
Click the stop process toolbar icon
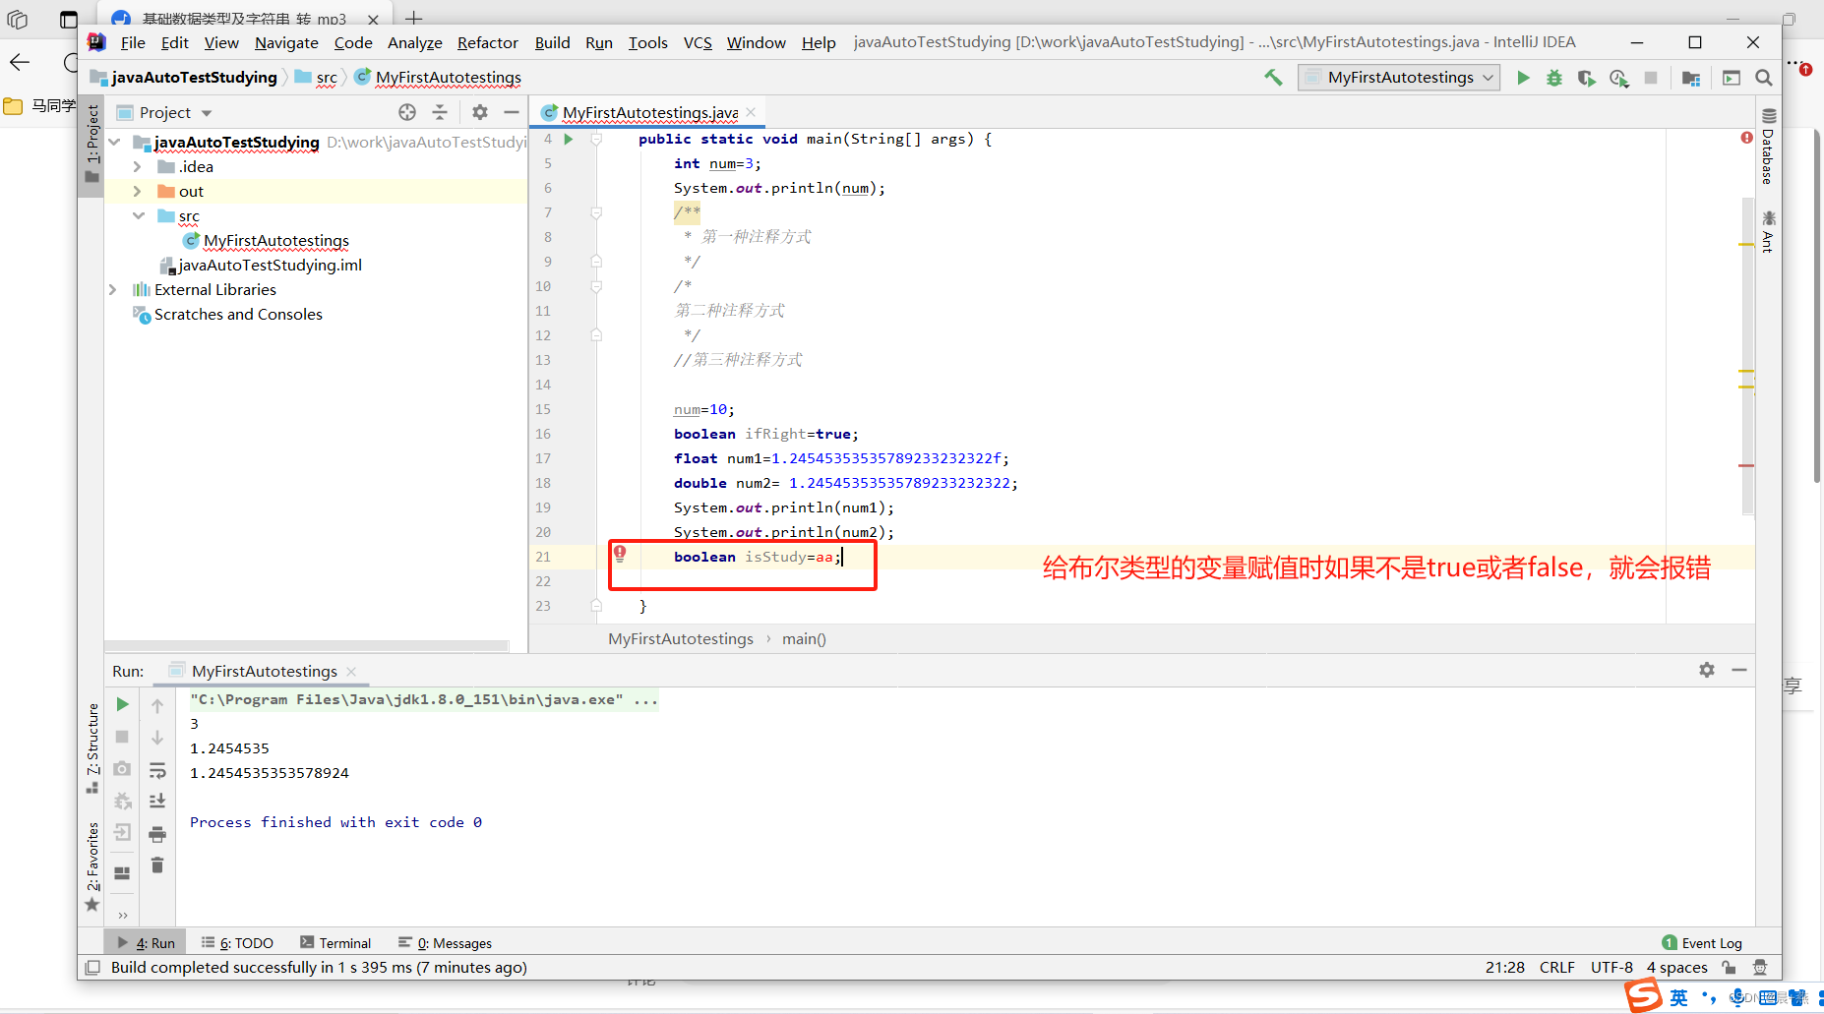point(1651,78)
